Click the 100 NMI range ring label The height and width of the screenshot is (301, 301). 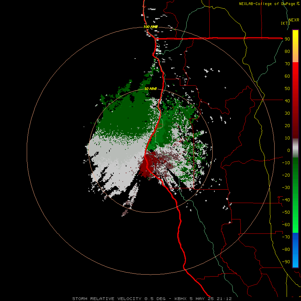pyautogui.click(x=150, y=27)
